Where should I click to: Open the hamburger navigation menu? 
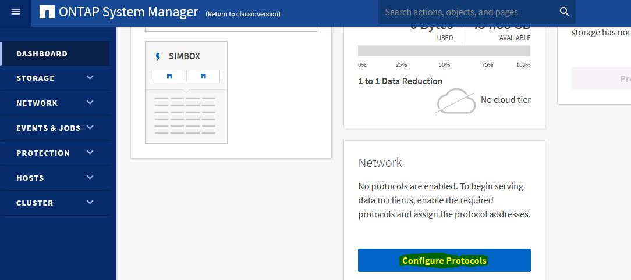[15, 12]
